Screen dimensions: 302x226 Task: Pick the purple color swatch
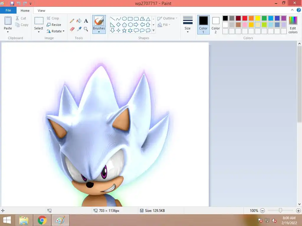coord(284,18)
